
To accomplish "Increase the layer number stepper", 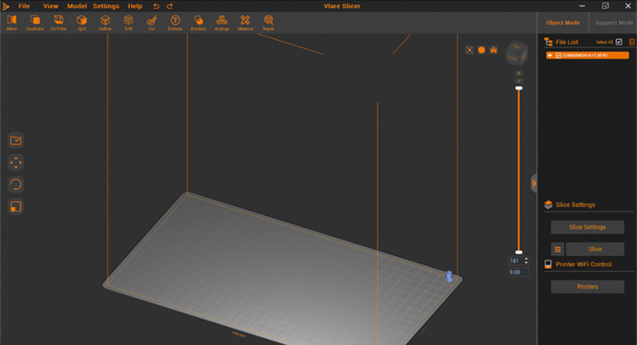I will pos(526,259).
